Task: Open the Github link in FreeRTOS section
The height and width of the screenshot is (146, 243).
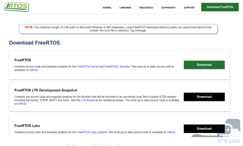Action: click(x=34, y=70)
